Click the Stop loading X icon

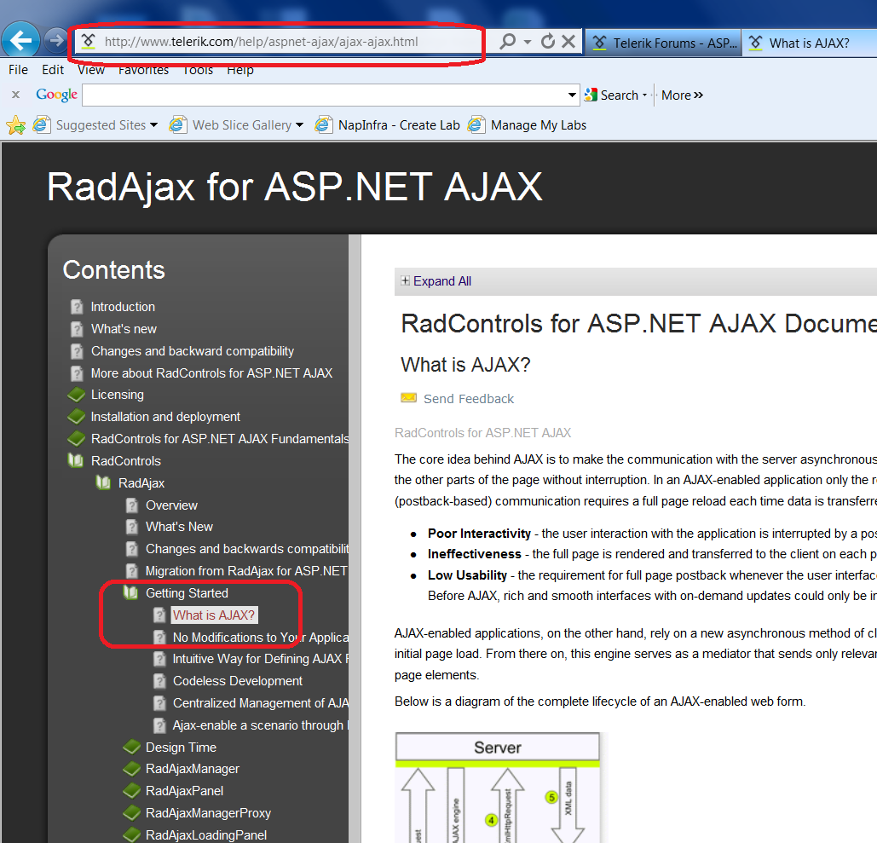(568, 41)
